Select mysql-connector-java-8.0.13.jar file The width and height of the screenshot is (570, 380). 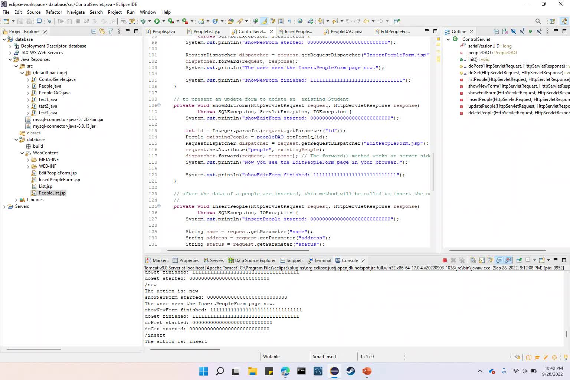point(64,126)
